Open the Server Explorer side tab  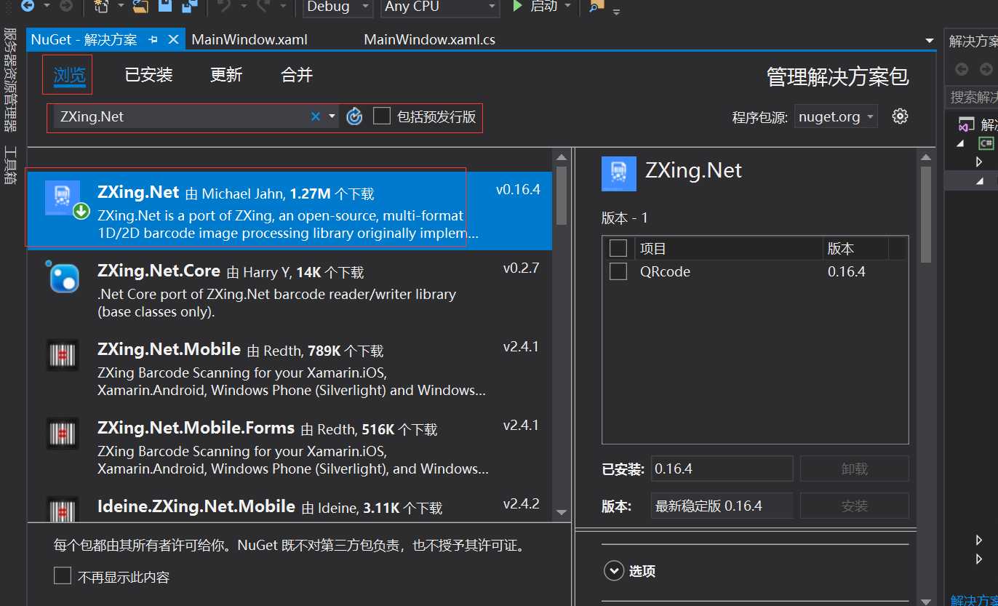(10, 81)
